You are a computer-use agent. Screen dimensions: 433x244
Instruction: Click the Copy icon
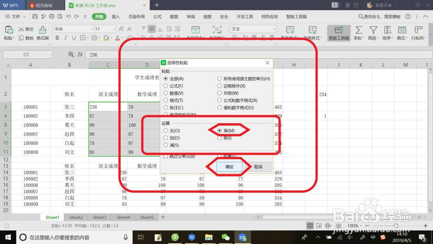coord(21,38)
